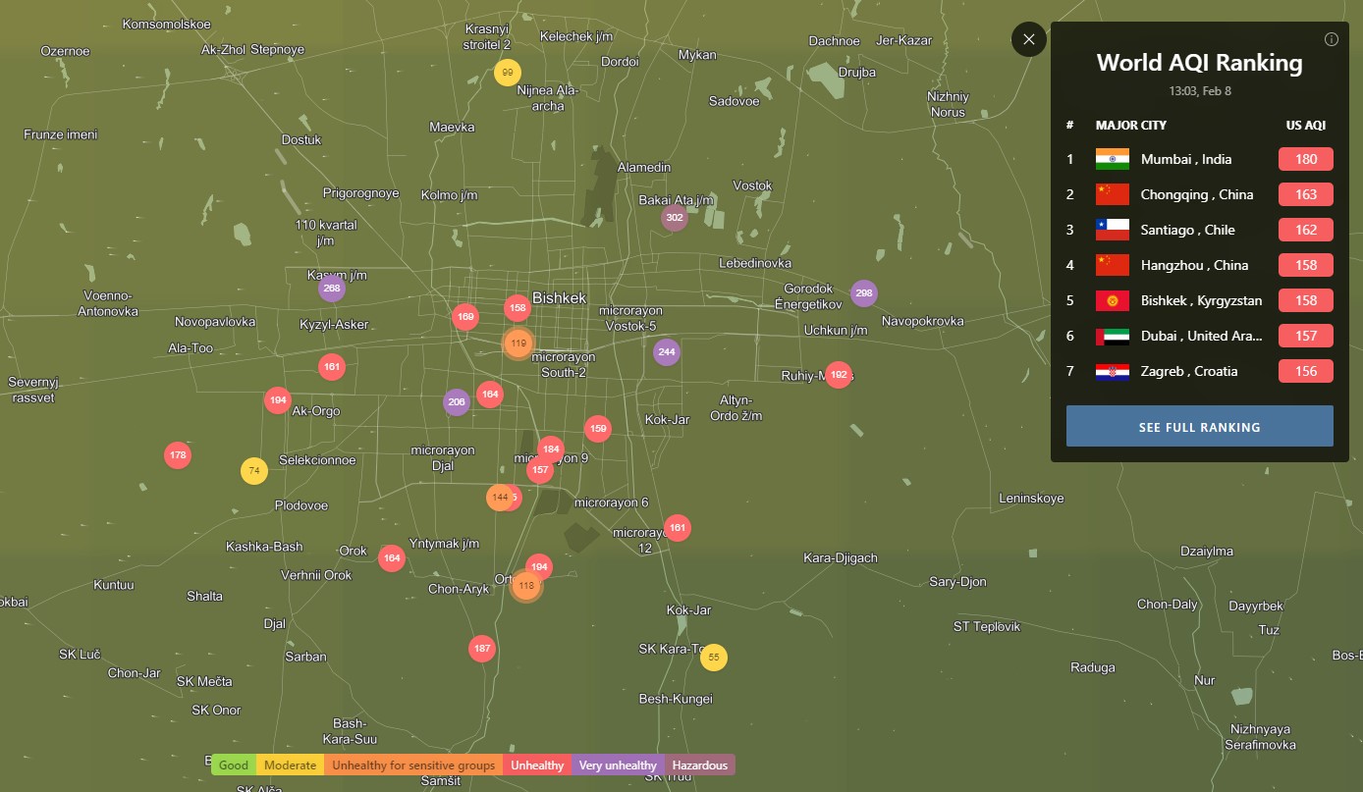
Task: Select the hazardous 302 marker near Bakai Ata
Action: tap(674, 218)
